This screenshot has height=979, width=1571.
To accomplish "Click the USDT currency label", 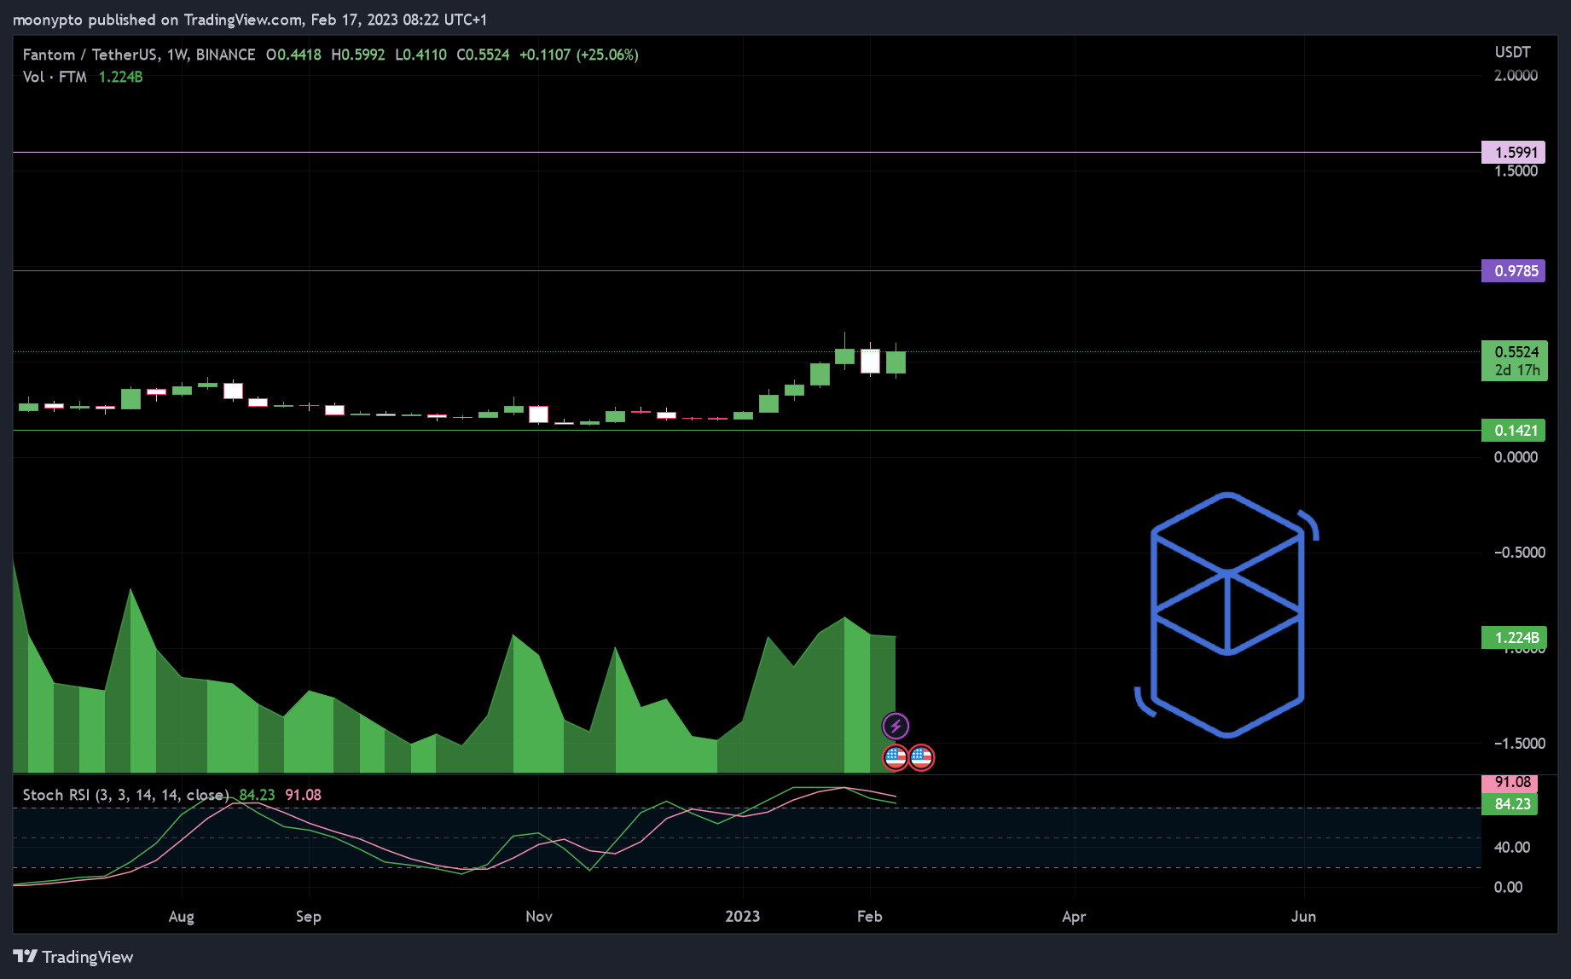I will 1512,52.
